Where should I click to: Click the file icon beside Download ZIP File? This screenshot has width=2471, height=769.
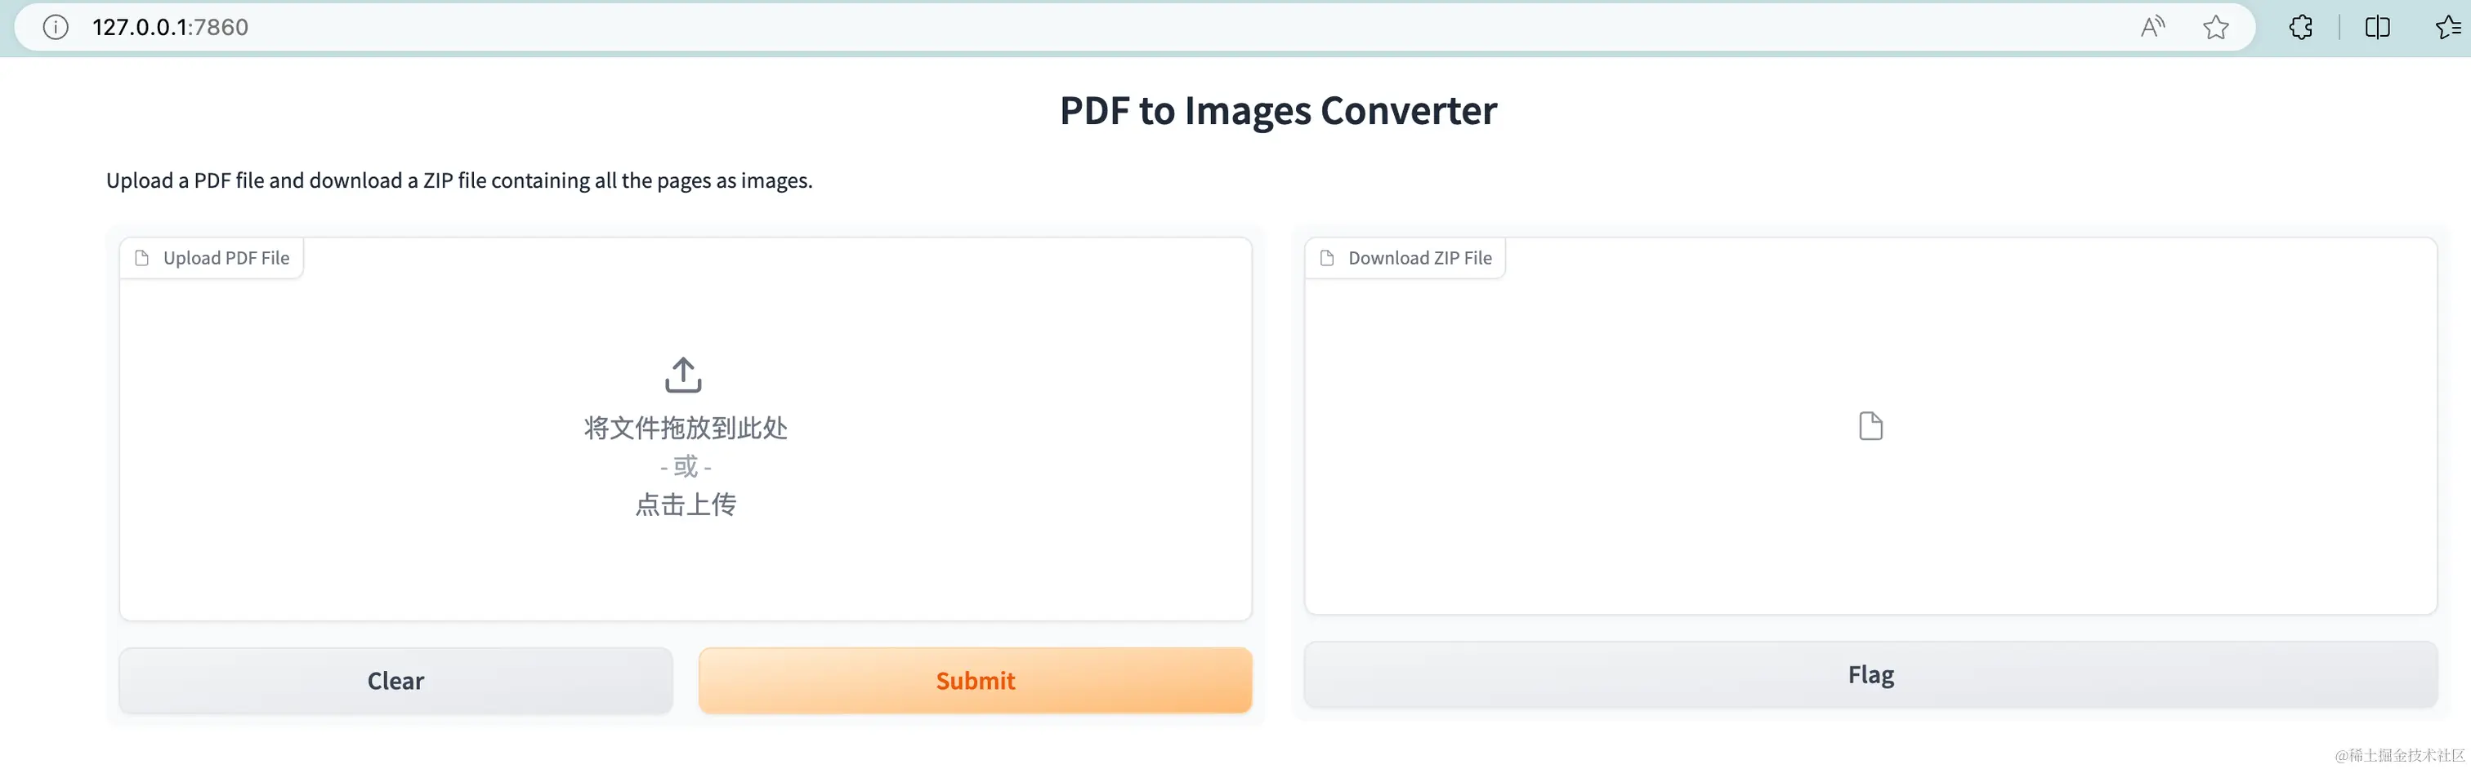tap(1328, 258)
